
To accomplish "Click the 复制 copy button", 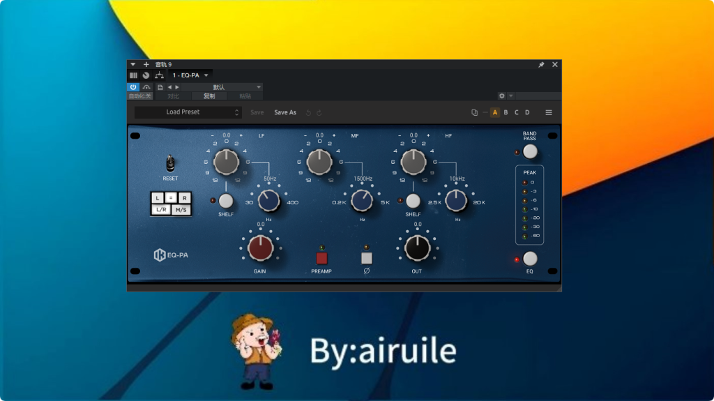I will [209, 96].
